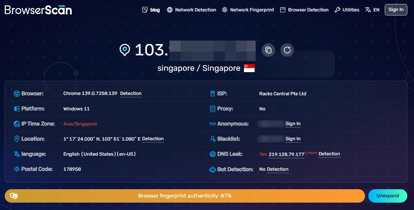Show the 6 more DNS leak entries
414x210 pixels.
coord(310,153)
